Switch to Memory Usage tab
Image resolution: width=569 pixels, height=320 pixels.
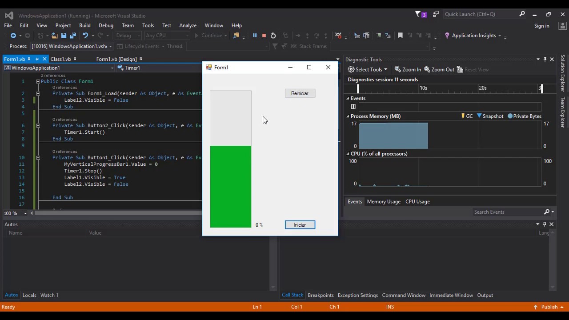pyautogui.click(x=384, y=201)
